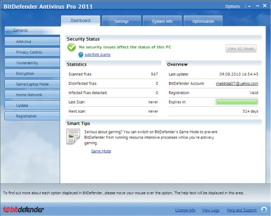Click the green Expires in progress bar
271x216 pixels.
[237, 102]
